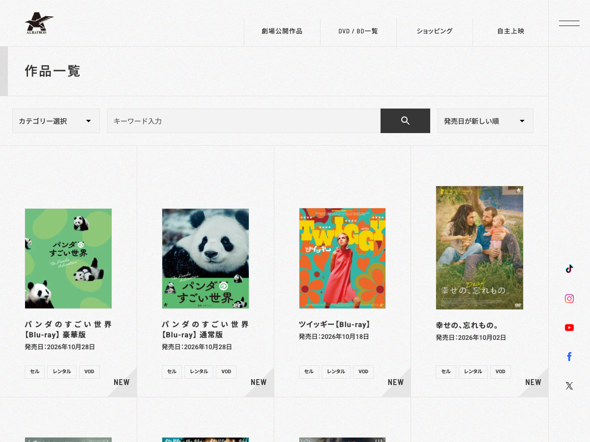Open the 幸せの、忘れもの。 cover thumbnail
The height and width of the screenshot is (442, 590).
[x=479, y=248]
